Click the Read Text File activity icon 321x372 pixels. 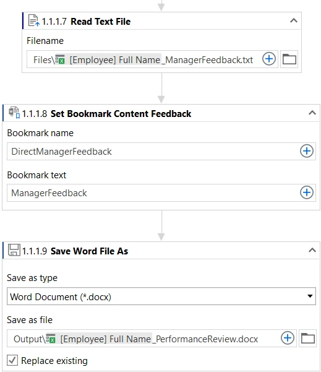coord(33,20)
